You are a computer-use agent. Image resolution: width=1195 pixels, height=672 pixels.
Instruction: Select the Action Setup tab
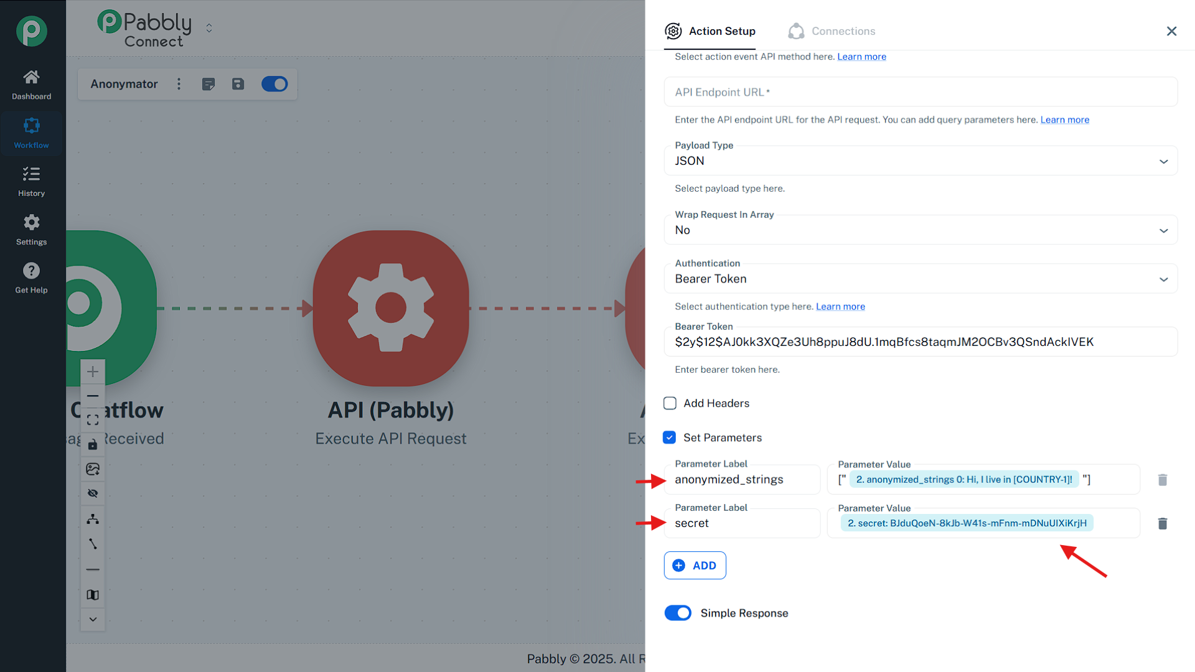(710, 31)
